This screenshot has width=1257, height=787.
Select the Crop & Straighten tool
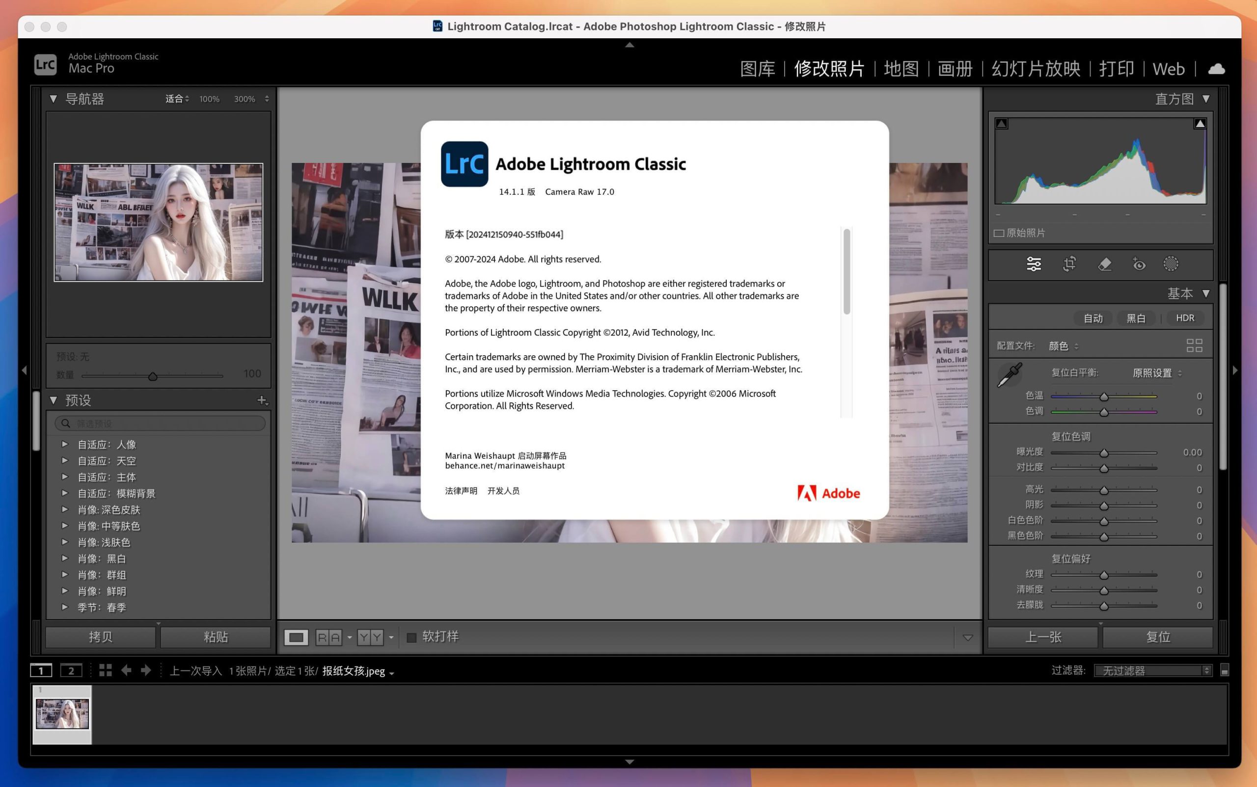(x=1069, y=264)
